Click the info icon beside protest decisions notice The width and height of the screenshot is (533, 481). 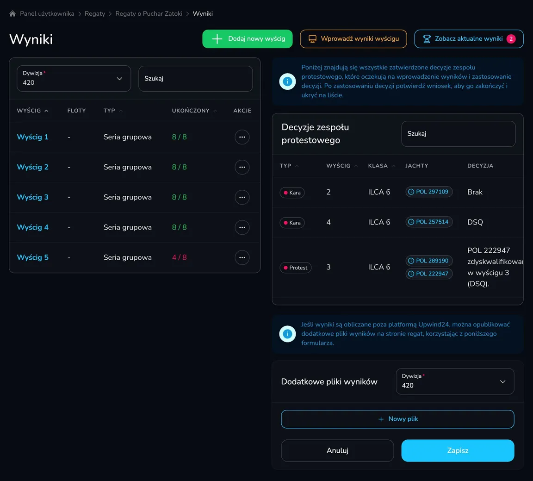pyautogui.click(x=288, y=81)
